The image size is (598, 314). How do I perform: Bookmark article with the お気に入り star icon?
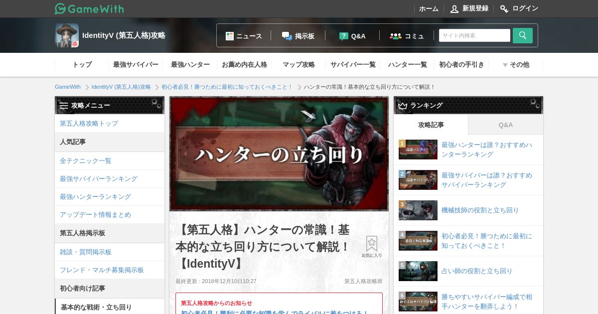click(x=372, y=247)
